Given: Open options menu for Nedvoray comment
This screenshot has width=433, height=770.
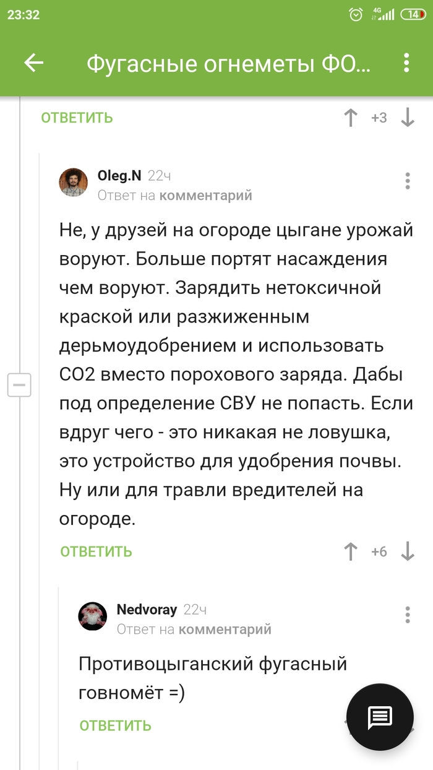Looking at the screenshot, I should coord(408,615).
